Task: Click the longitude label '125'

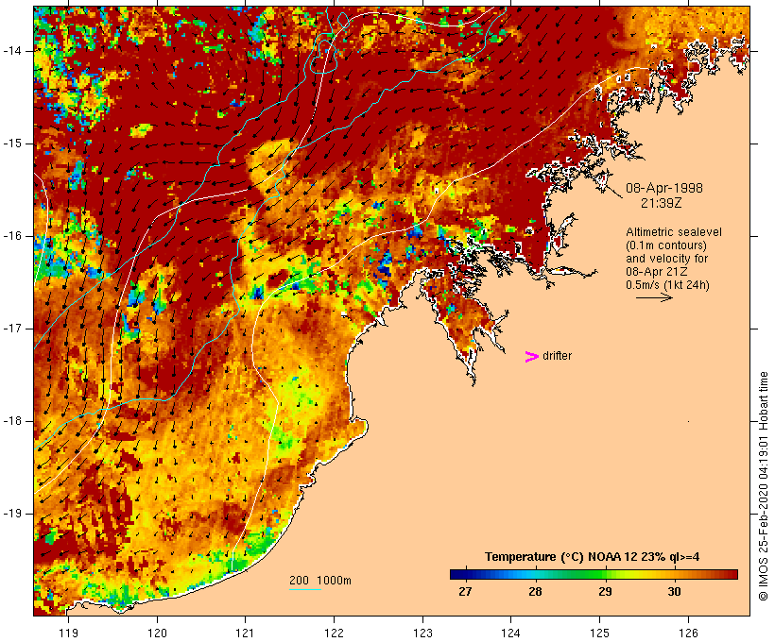Action: [x=599, y=633]
